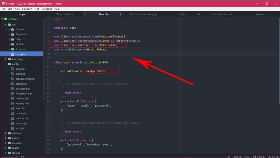Screen dimensions: 280x158
Task: Collapse the app folder chevron
Action: pyautogui.click(x=6, y=24)
